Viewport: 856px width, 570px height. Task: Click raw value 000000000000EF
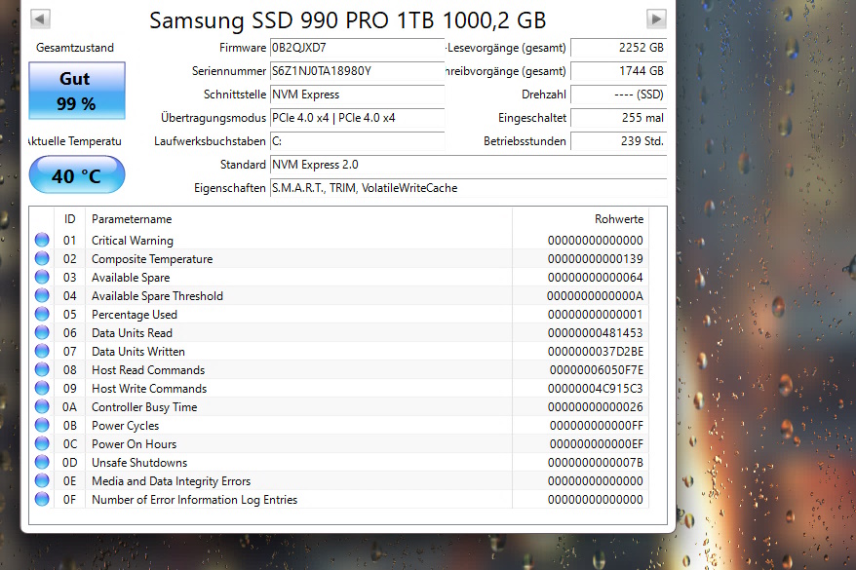pos(597,444)
